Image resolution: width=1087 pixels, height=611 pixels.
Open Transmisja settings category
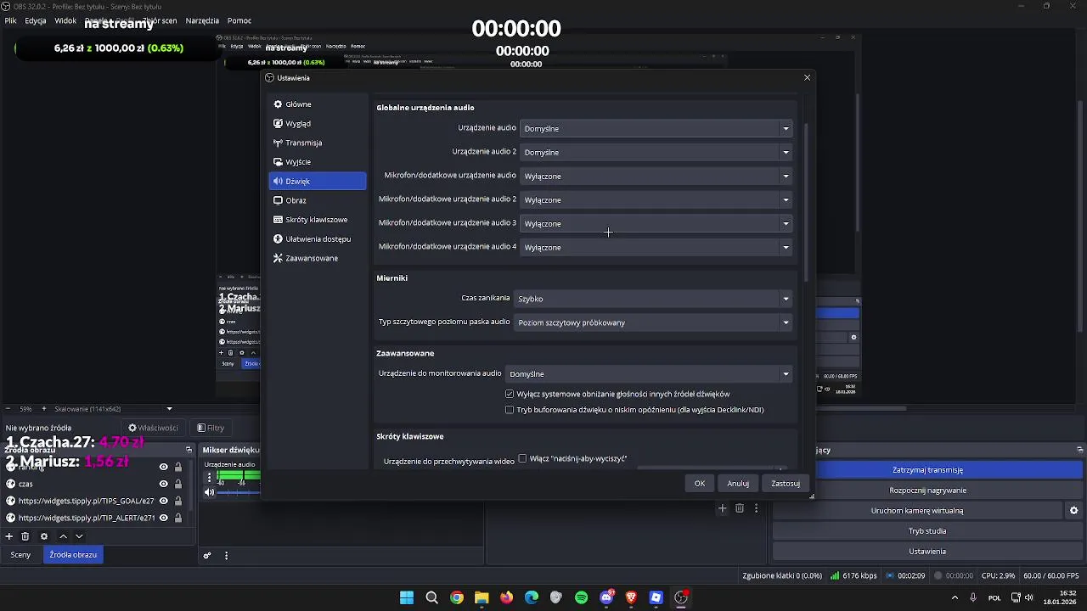pyautogui.click(x=317, y=143)
